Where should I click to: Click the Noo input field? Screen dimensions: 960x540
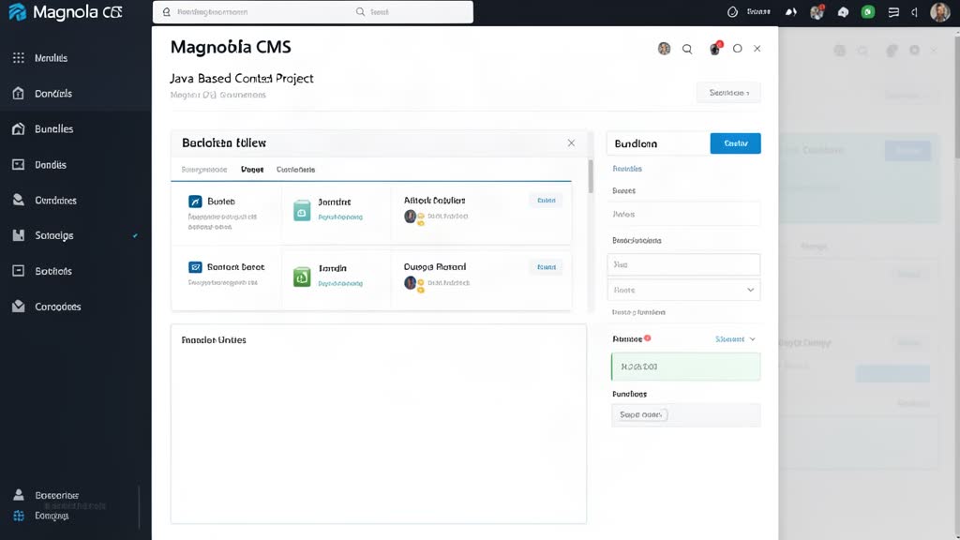click(x=683, y=264)
